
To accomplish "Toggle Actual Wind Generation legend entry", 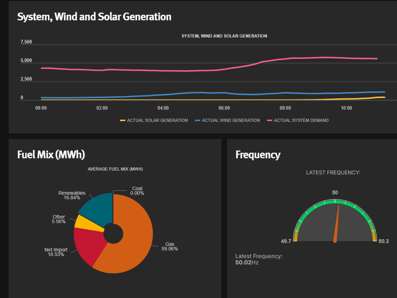I will (227, 120).
